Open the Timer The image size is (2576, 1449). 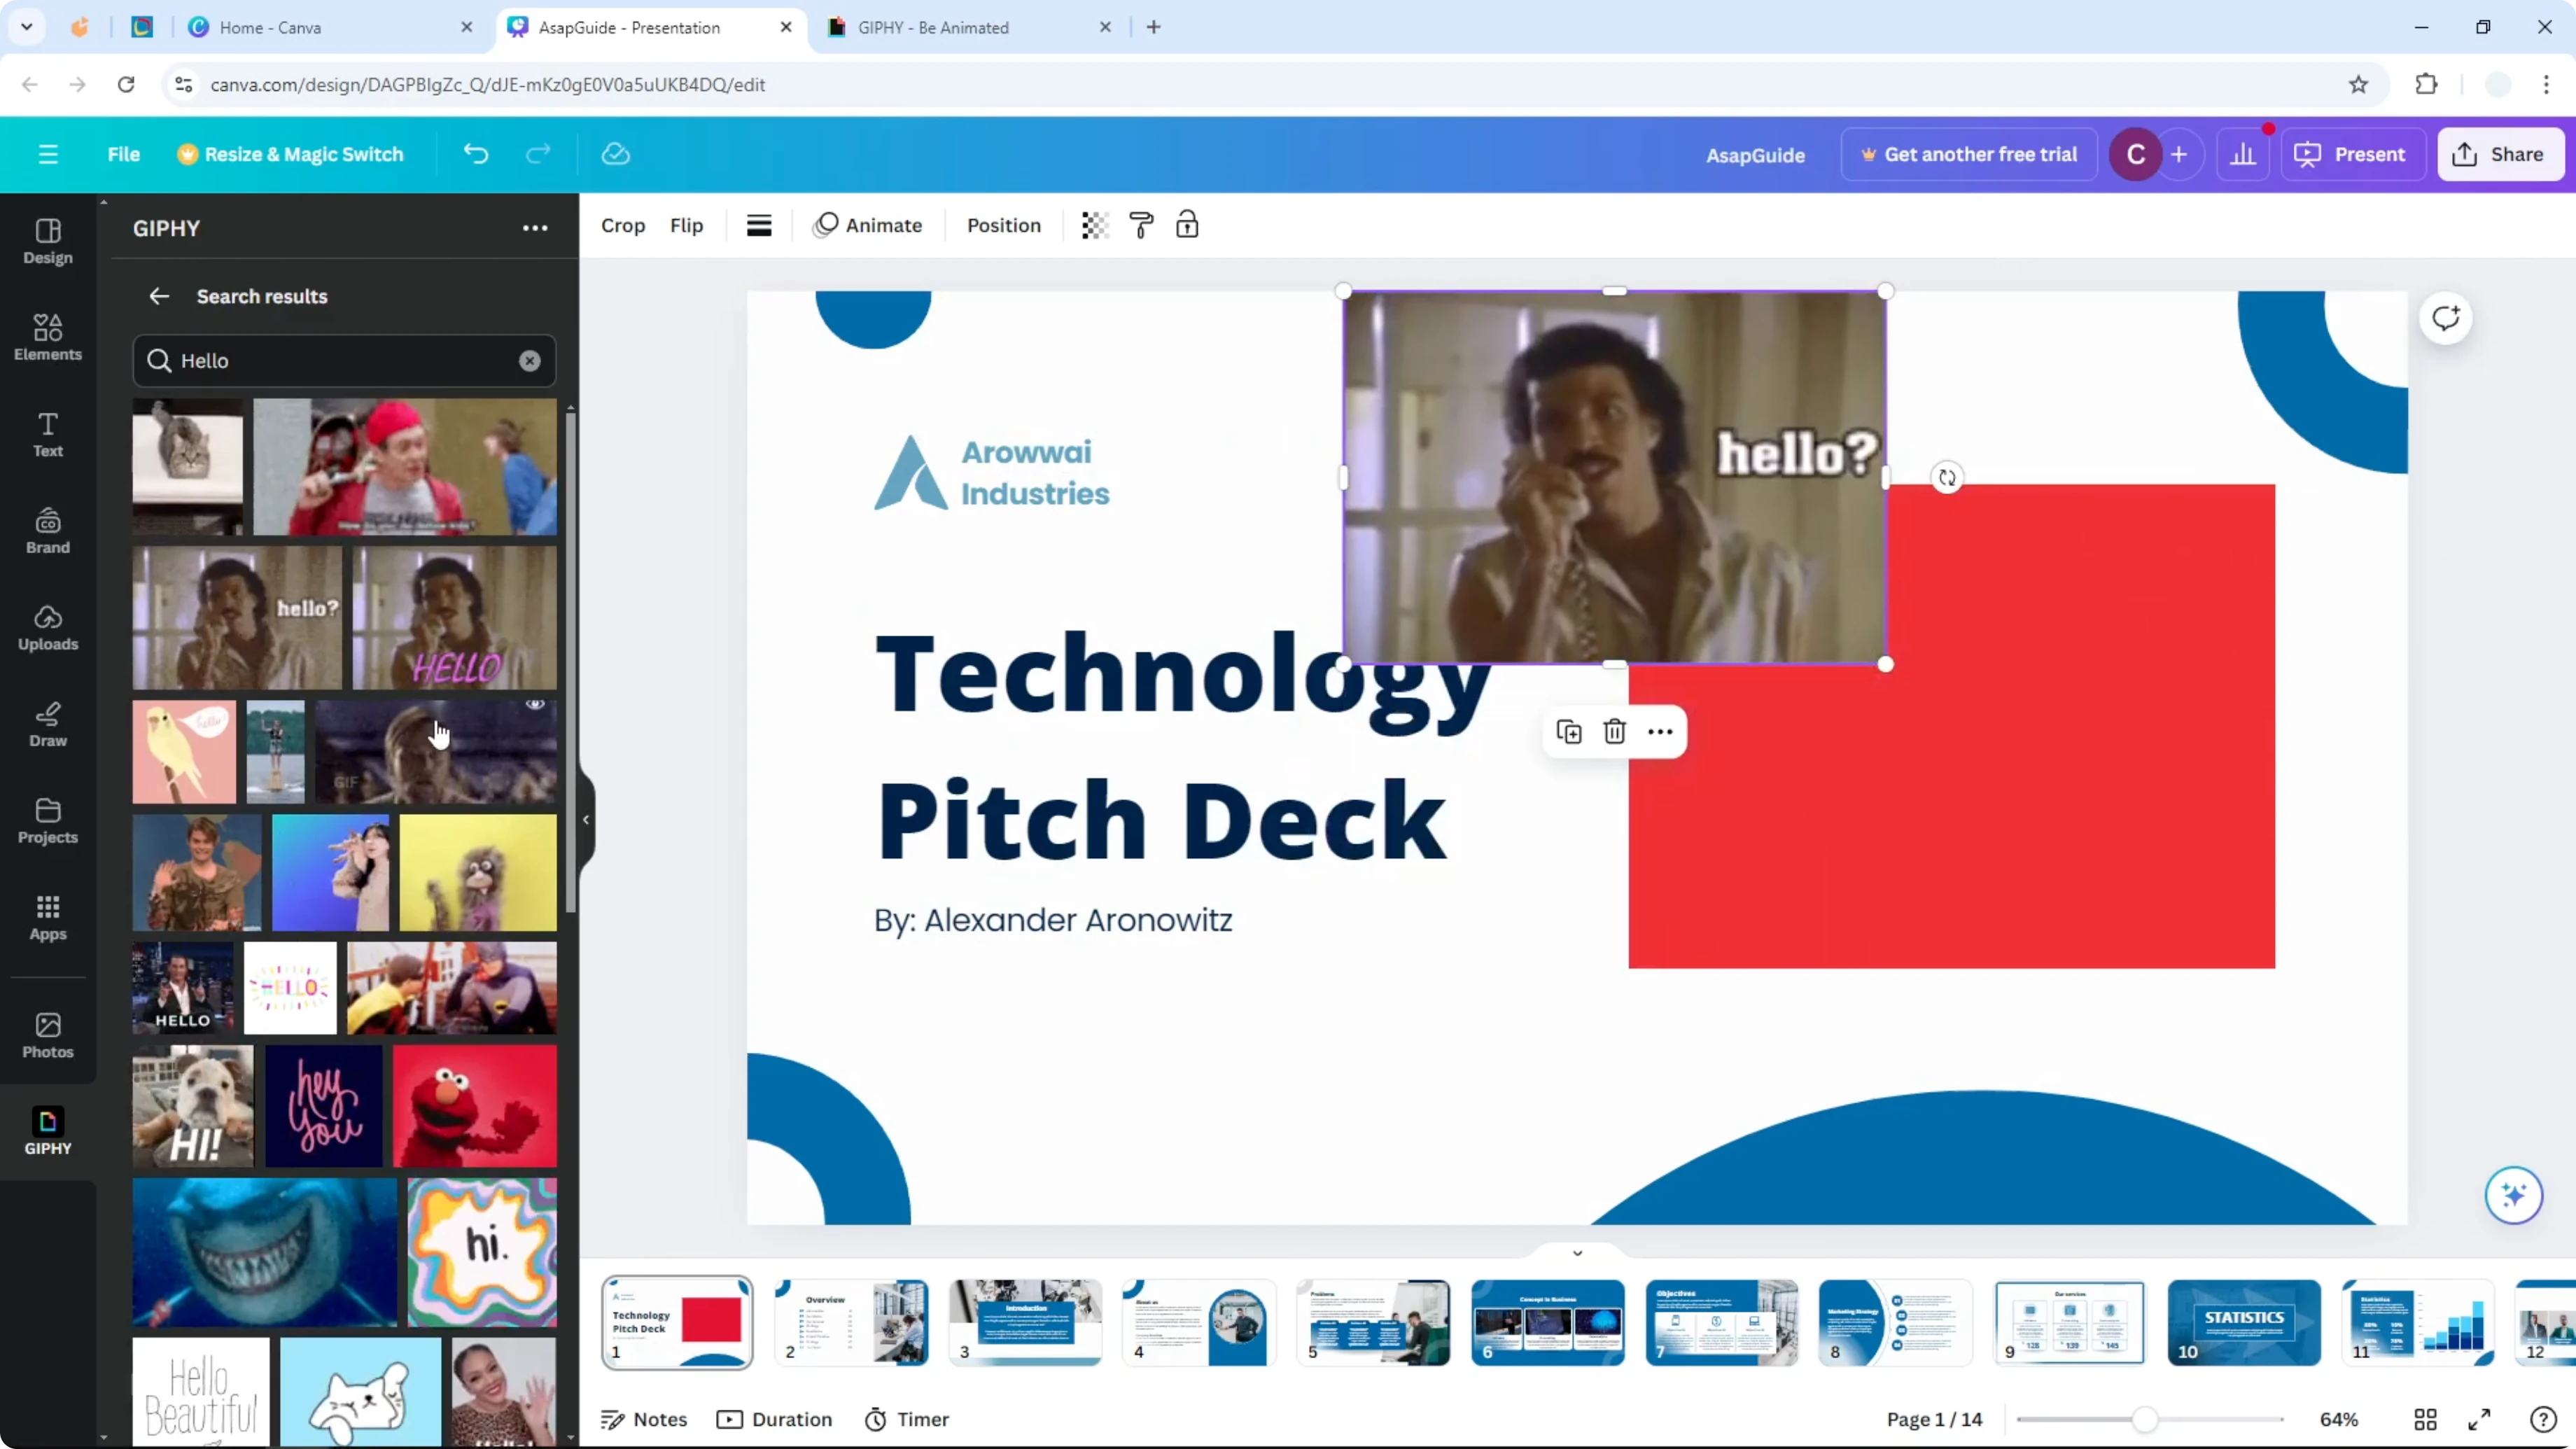(x=907, y=1419)
